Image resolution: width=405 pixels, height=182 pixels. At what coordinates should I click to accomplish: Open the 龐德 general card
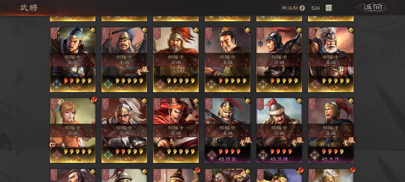[73, 60]
